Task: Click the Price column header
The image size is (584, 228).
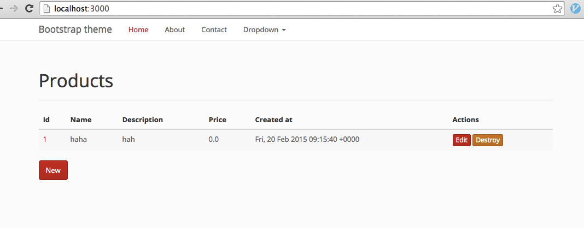Action: click(x=217, y=119)
